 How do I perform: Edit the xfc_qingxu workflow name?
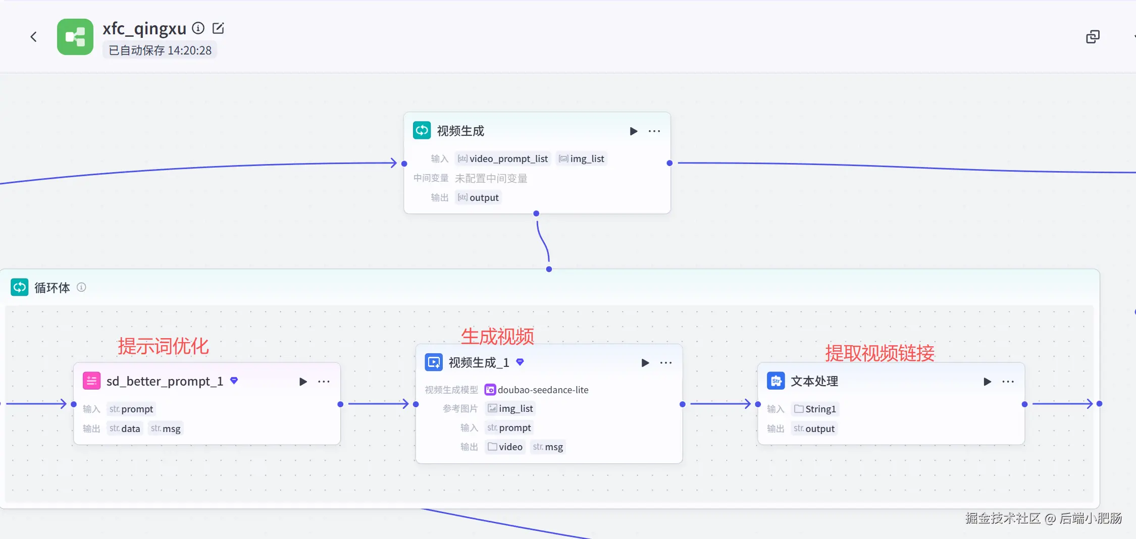point(218,28)
